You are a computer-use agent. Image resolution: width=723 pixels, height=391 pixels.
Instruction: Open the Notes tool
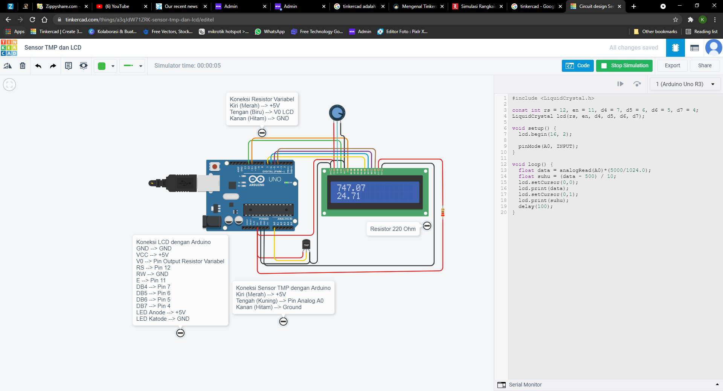click(69, 66)
